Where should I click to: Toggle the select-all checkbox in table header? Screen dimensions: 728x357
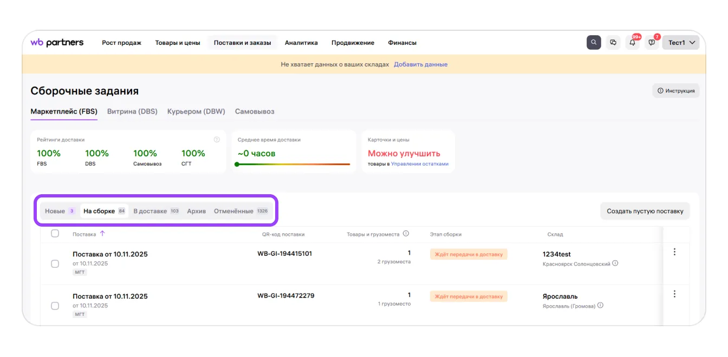55,234
